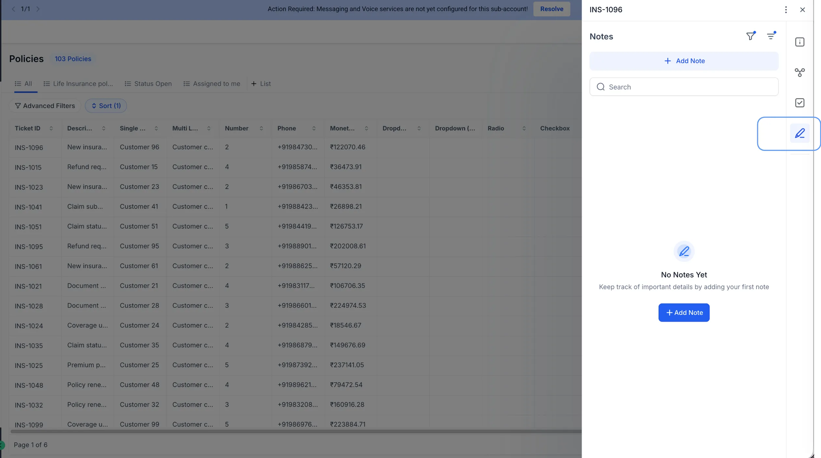
Task: Click Resolve in the banner
Action: pos(551,9)
